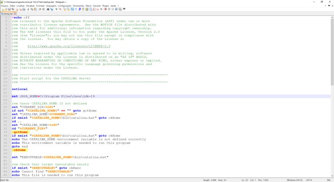Open the Plugins menu

106,6
